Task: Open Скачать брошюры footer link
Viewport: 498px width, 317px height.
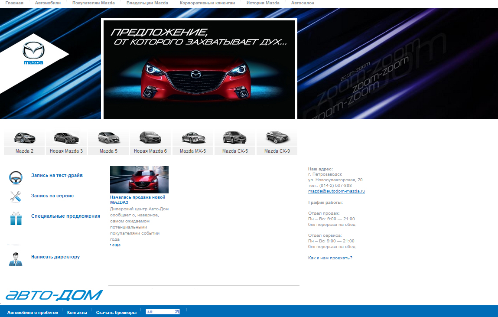Action: click(116, 313)
